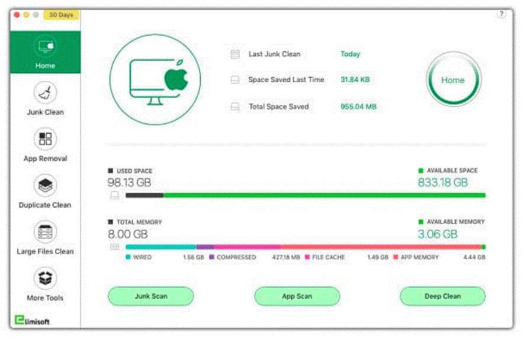
Task: Click the 427.18 MB compressed value
Action: click(x=286, y=257)
